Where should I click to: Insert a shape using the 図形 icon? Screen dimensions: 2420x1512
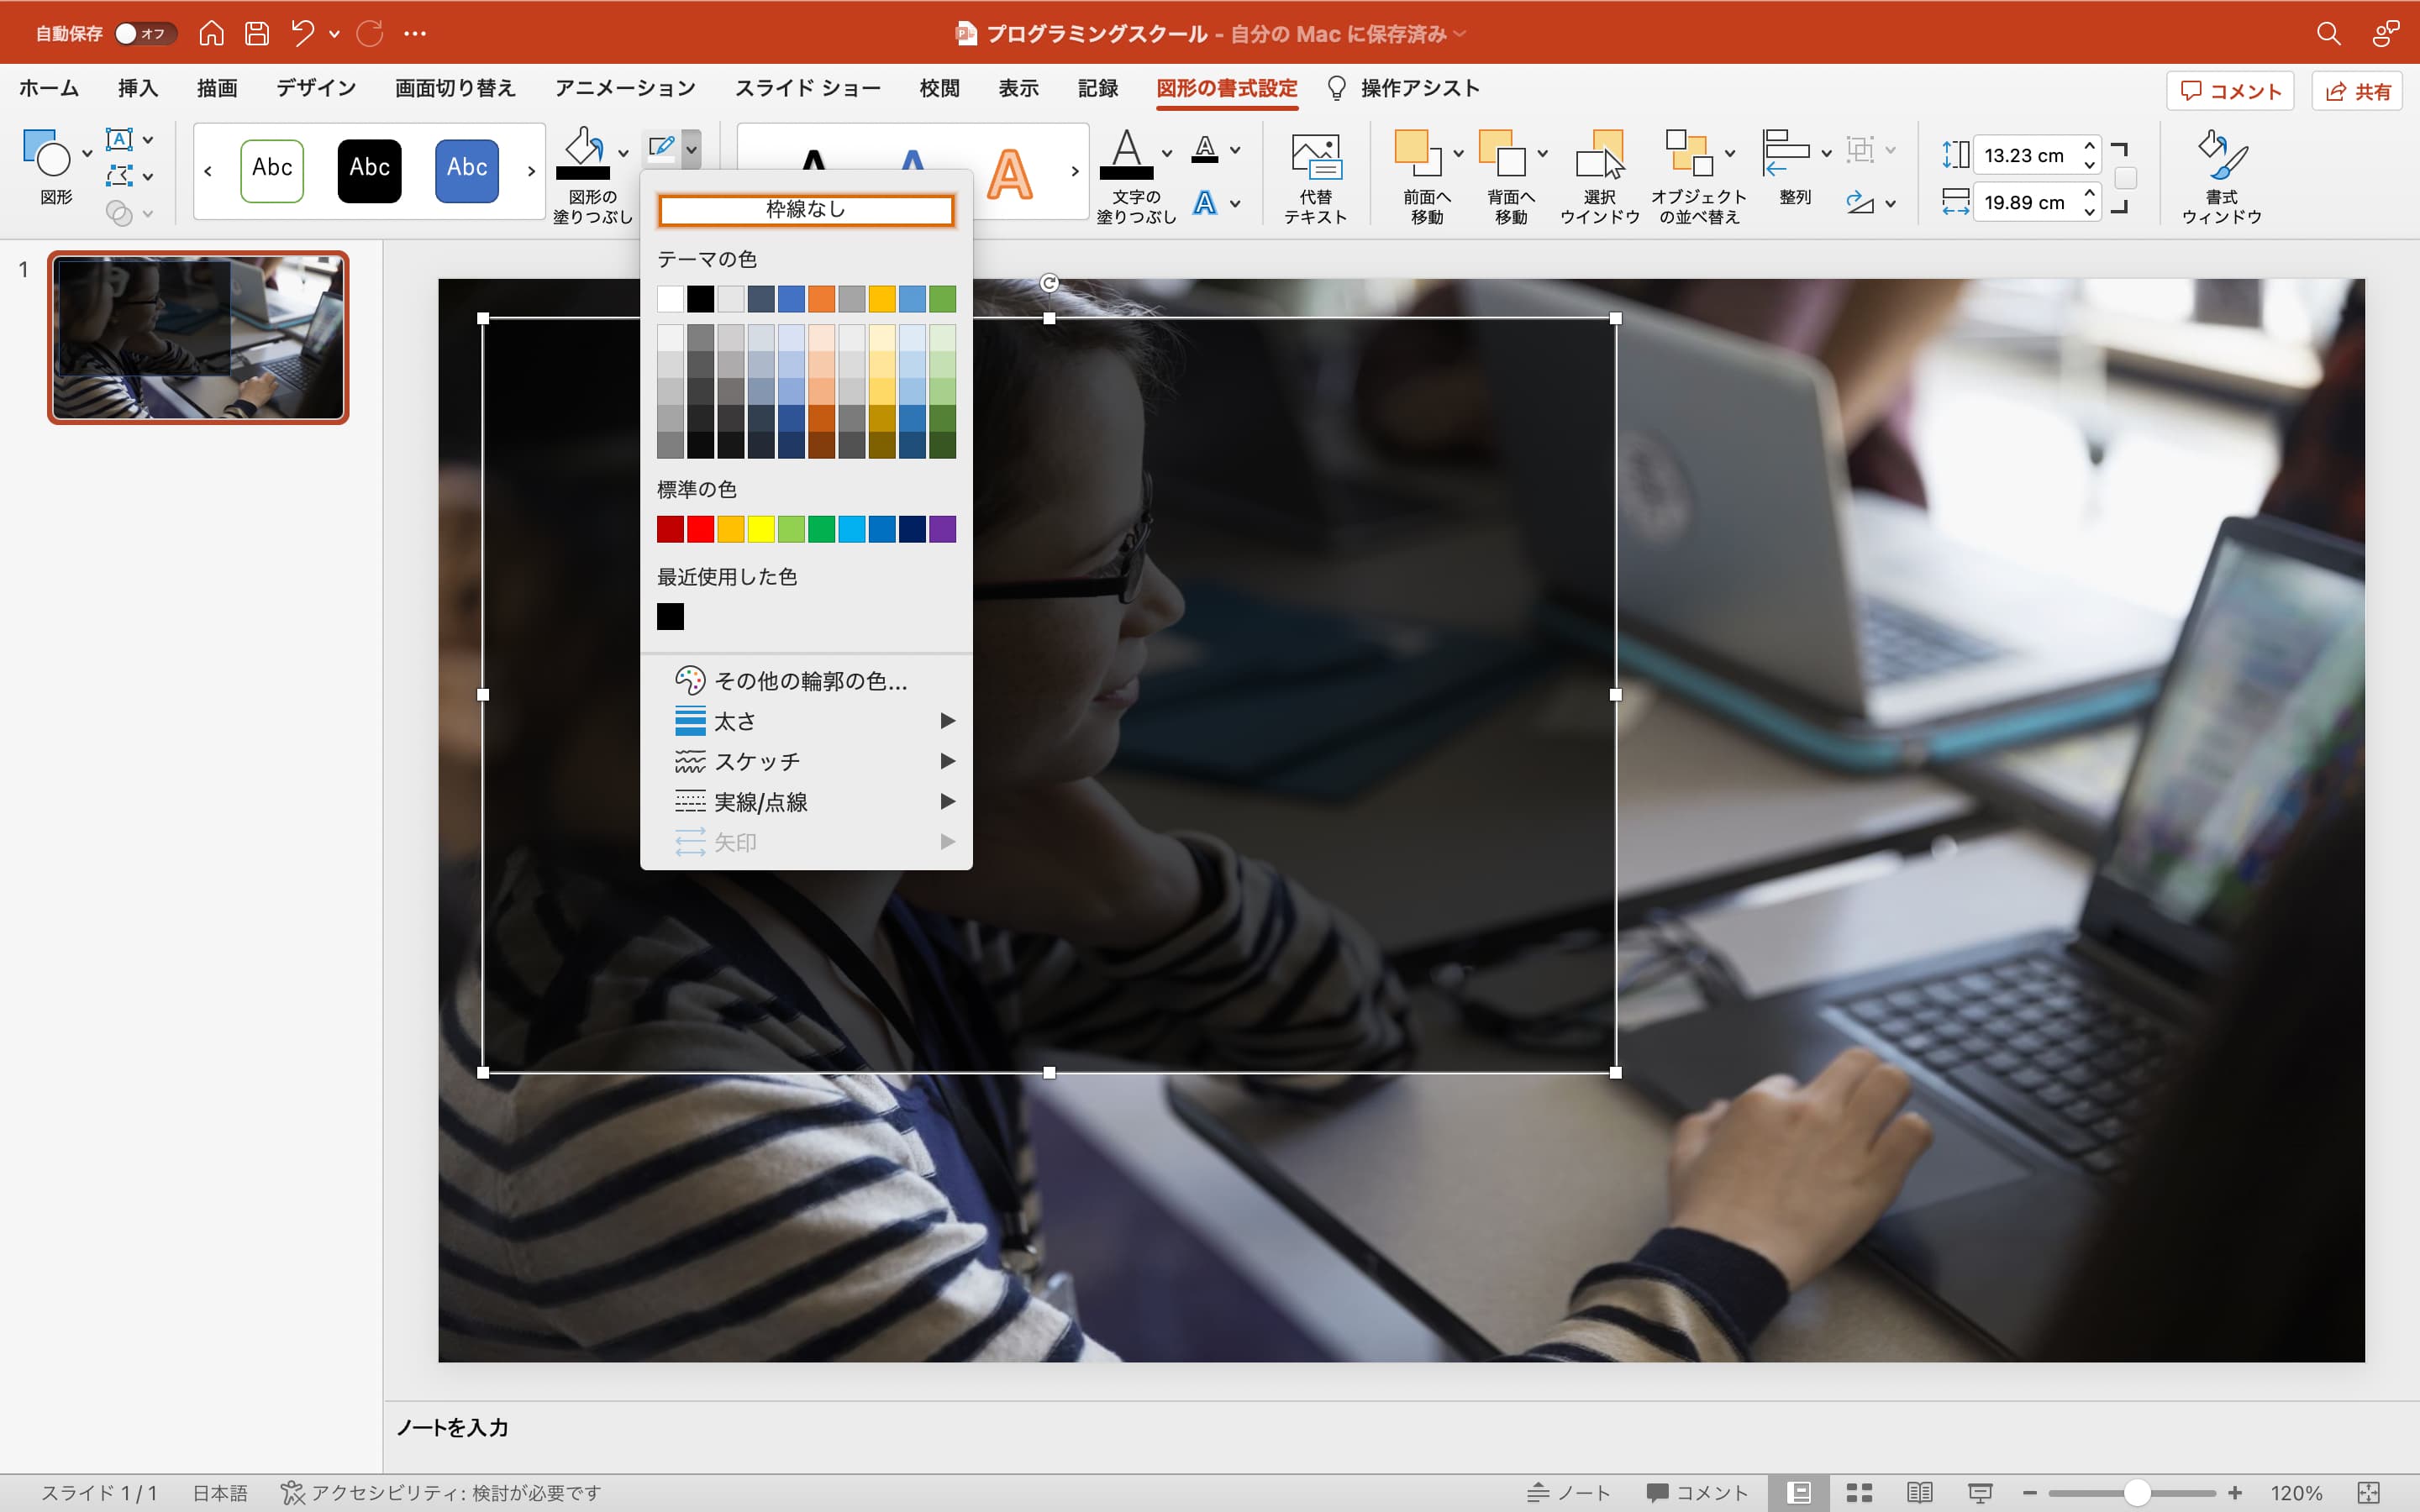pos(47,152)
